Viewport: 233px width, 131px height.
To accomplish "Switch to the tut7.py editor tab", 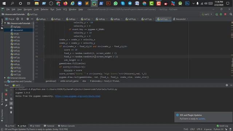I will coord(87,19).
